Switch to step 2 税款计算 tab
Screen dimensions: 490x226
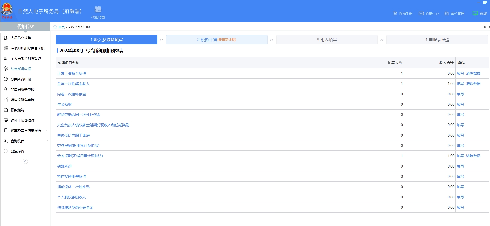tap(217, 40)
